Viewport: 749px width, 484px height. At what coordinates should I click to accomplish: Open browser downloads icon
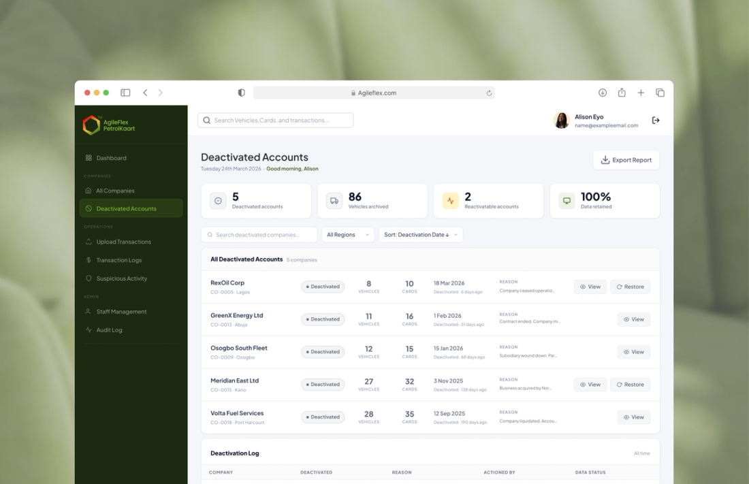tap(603, 93)
